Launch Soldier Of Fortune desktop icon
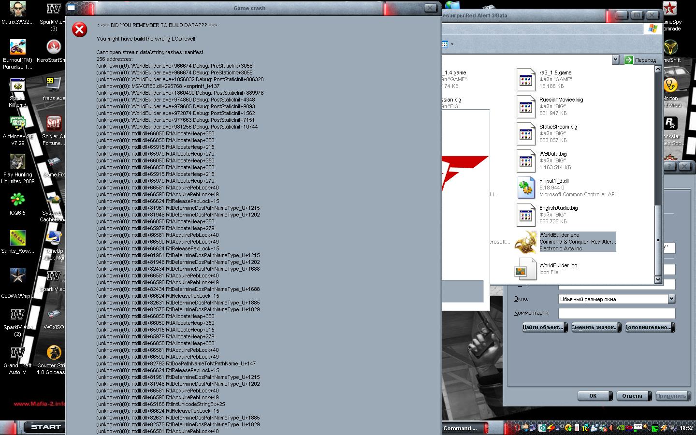This screenshot has width=696, height=435. (x=54, y=130)
